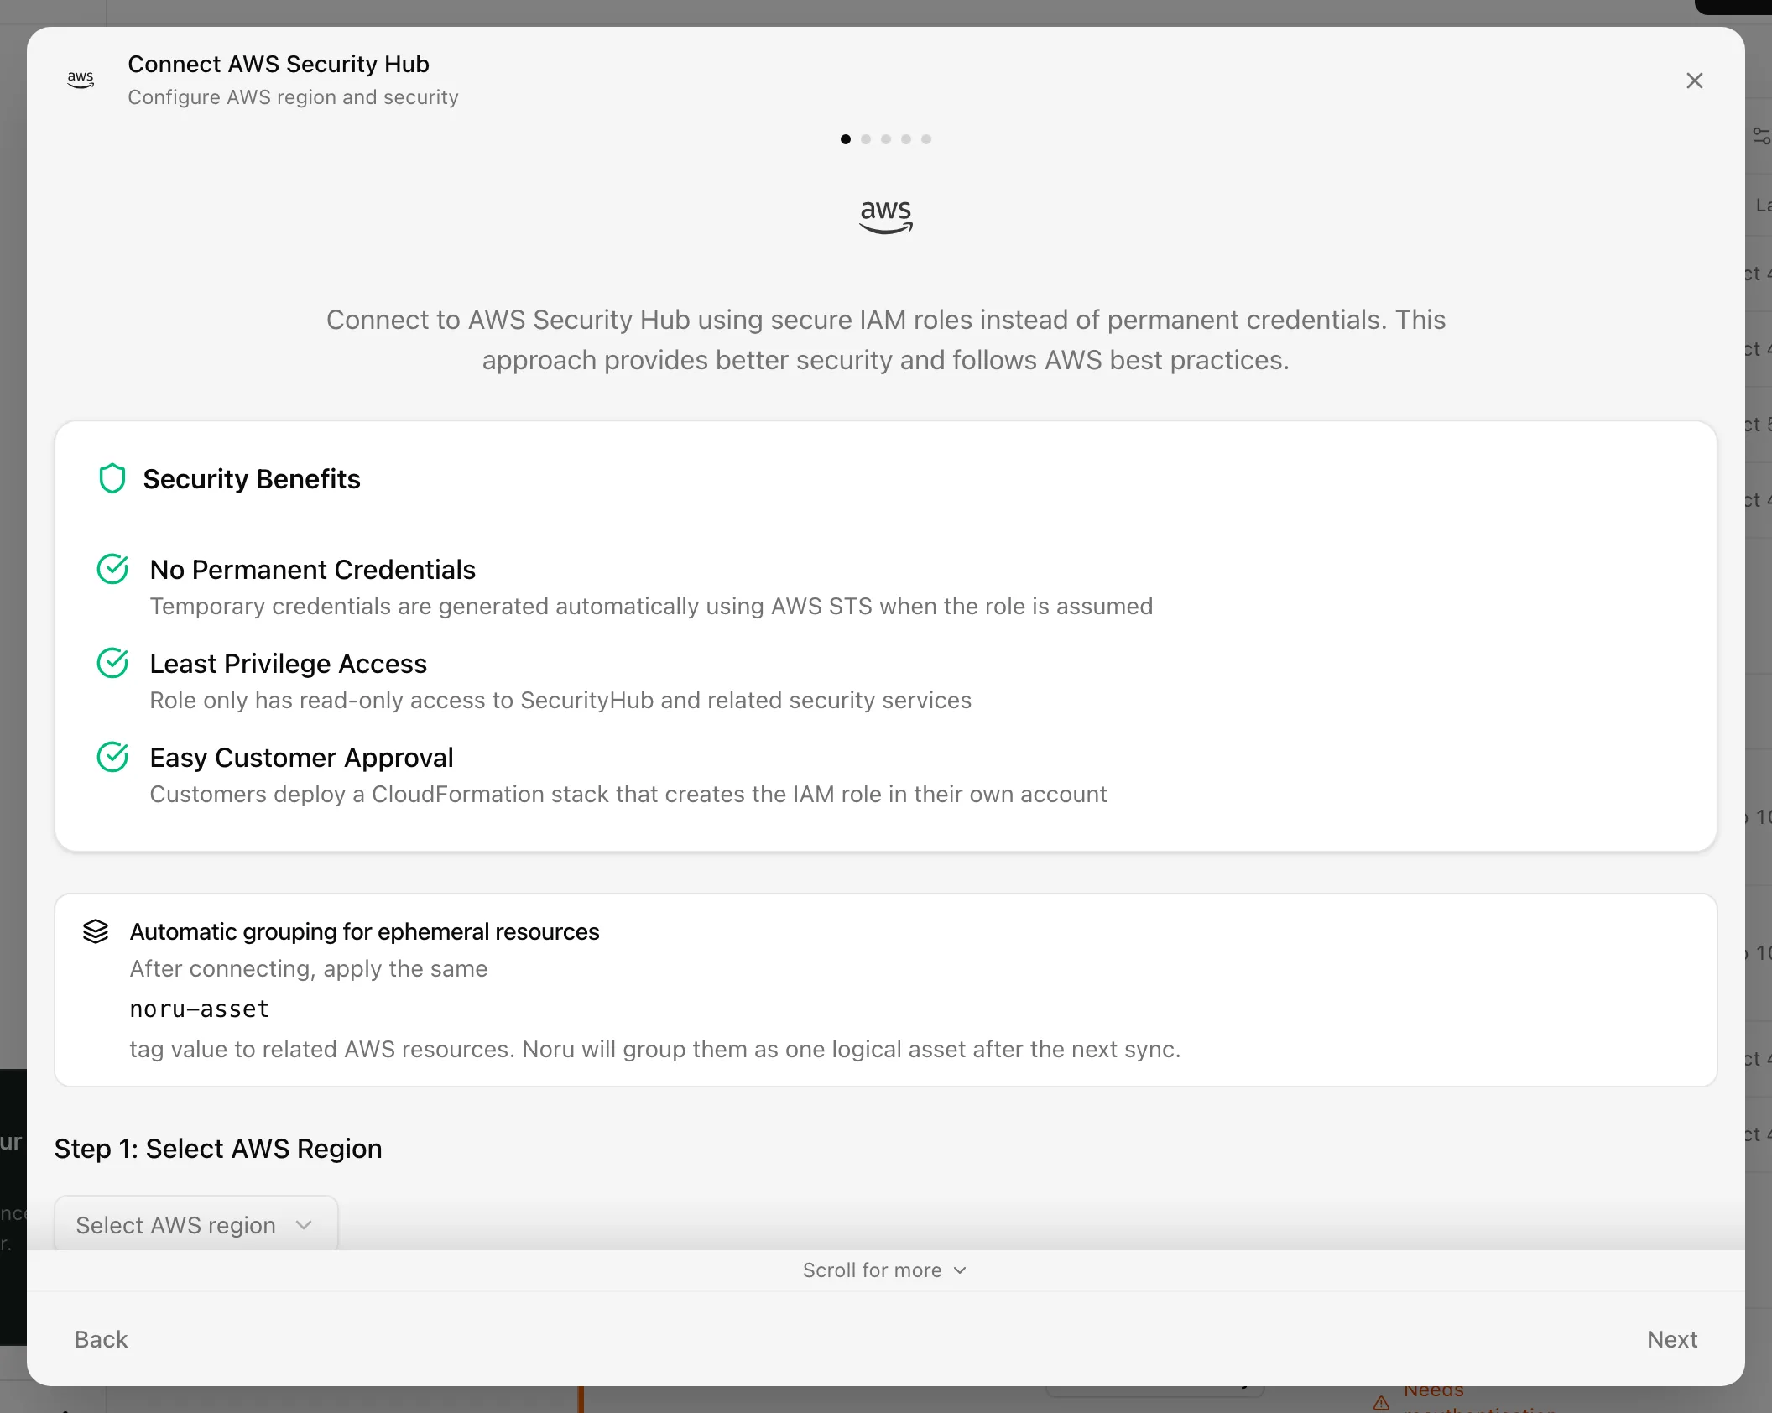Click the Easy Customer Approval title
This screenshot has height=1413, width=1772.
(302, 757)
